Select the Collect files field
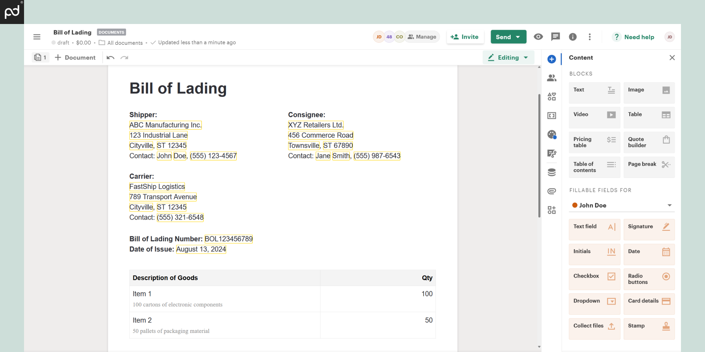705x352 pixels. coord(594,329)
